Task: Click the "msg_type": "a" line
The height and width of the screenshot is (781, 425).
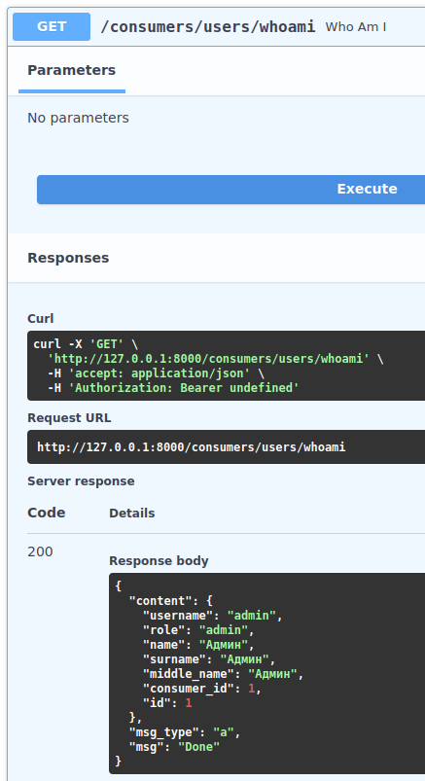Action: click(x=185, y=732)
